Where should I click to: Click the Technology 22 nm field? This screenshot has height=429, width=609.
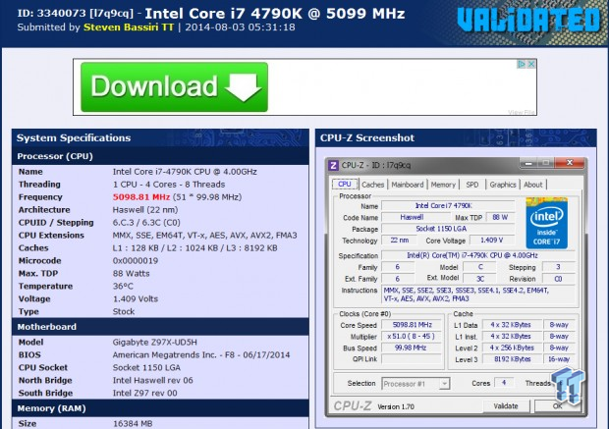pyautogui.click(x=399, y=241)
